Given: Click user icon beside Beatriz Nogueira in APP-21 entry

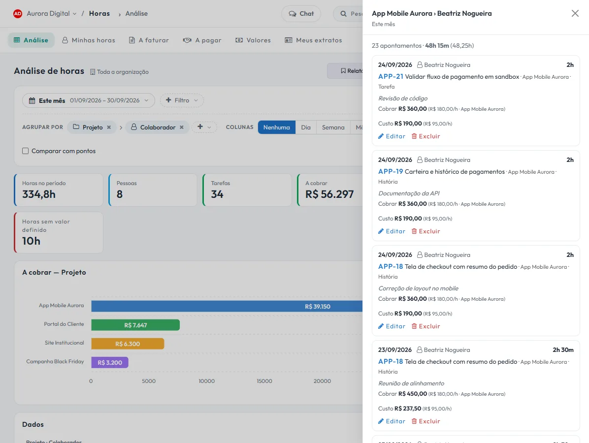Looking at the screenshot, I should click(420, 65).
